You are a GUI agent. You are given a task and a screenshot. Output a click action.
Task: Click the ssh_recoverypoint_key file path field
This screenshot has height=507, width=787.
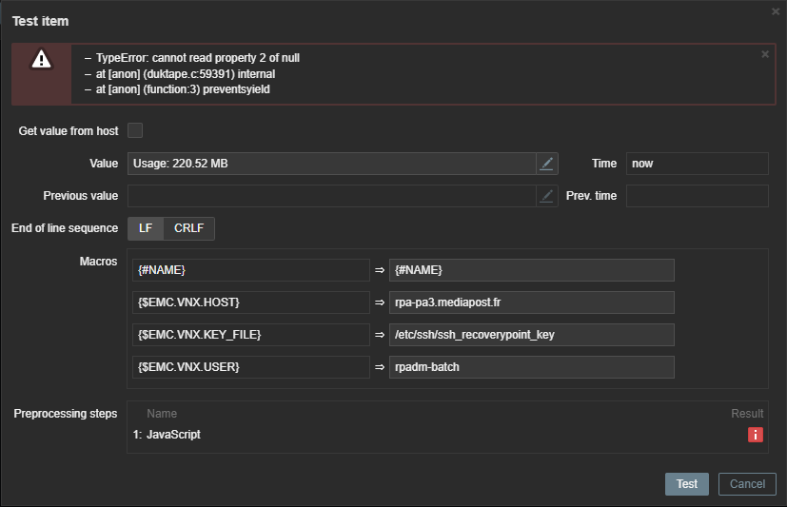point(531,335)
